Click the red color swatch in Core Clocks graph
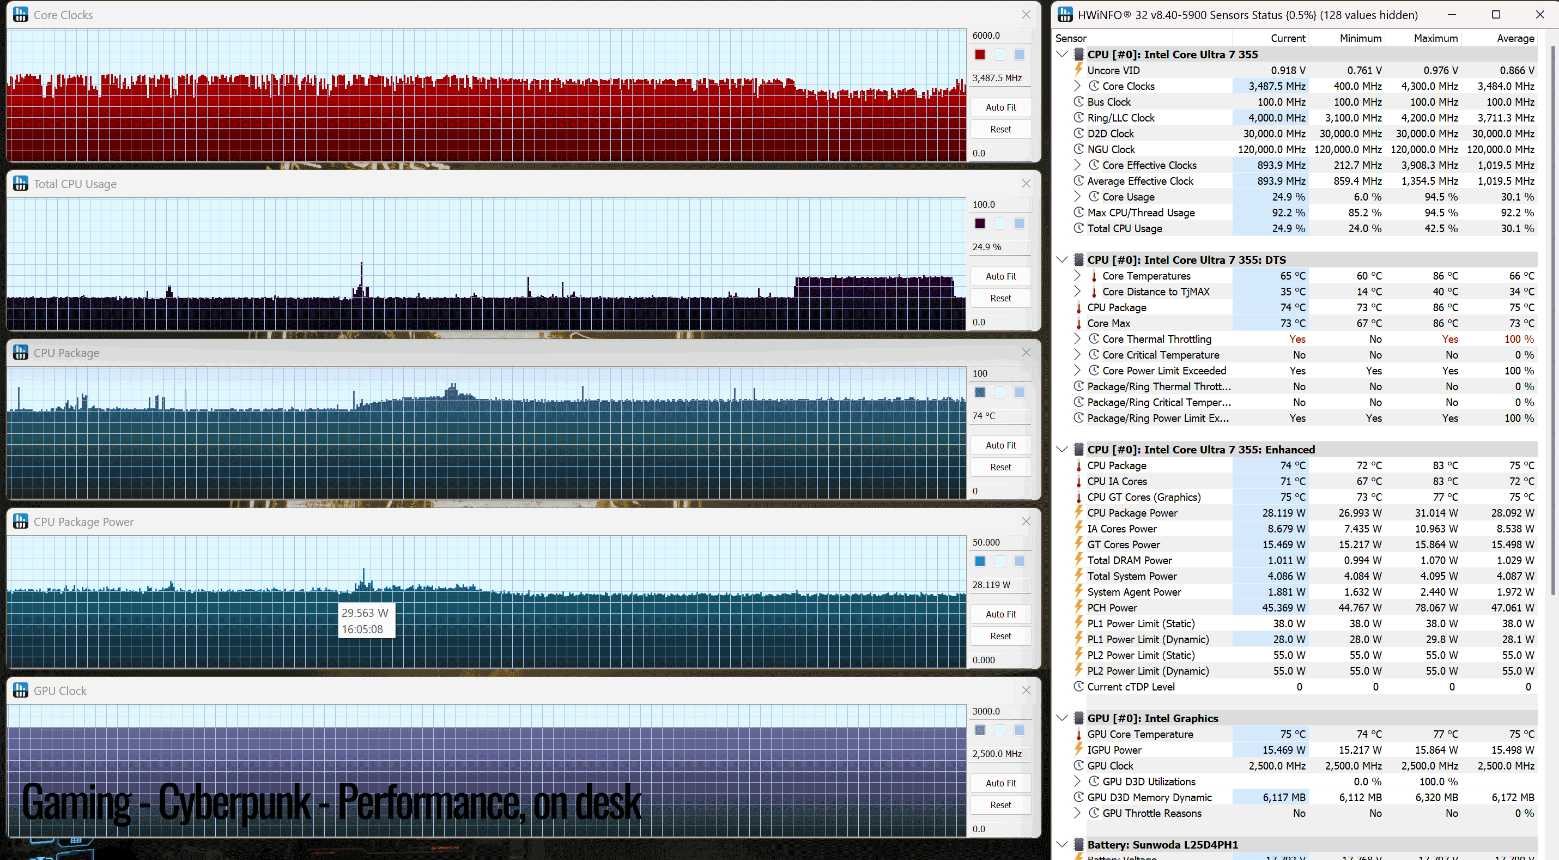Screen dimensions: 1559x860 pyautogui.click(x=980, y=54)
